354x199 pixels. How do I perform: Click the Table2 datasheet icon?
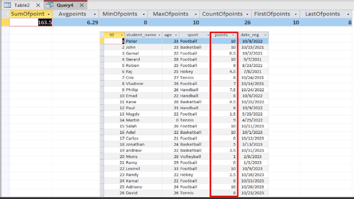(x=7, y=5)
